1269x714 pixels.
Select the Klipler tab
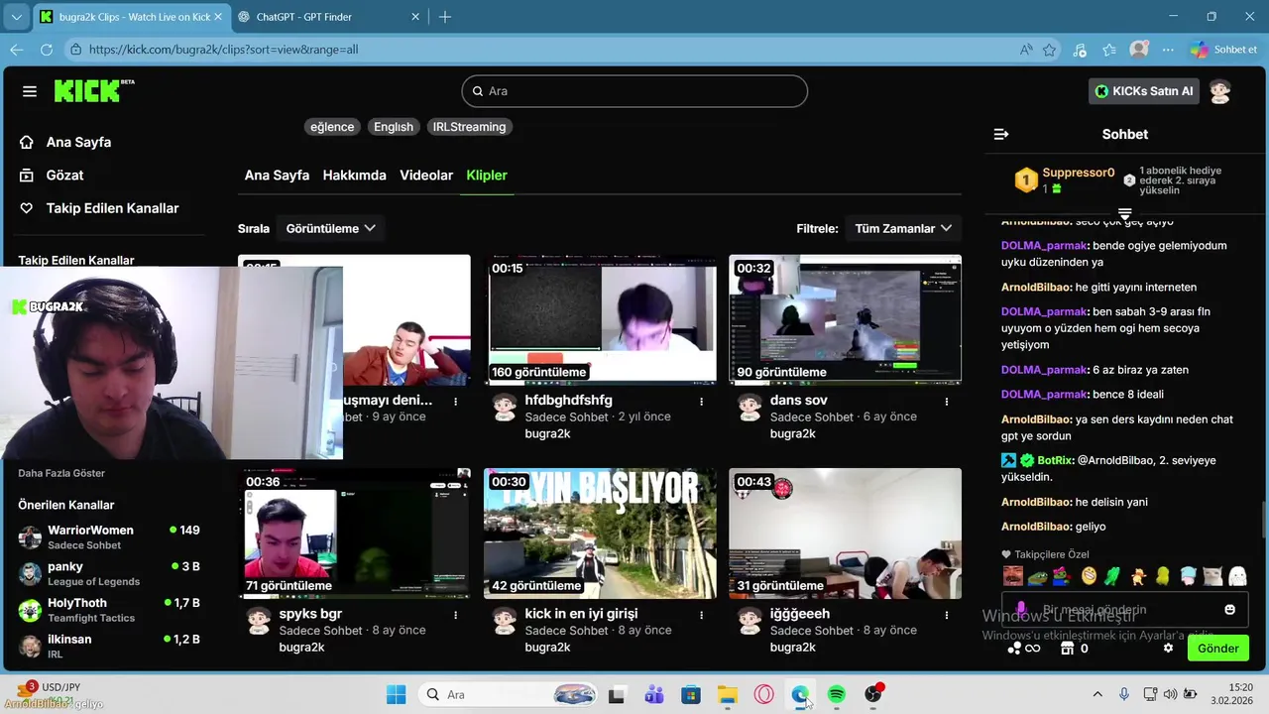[487, 175]
